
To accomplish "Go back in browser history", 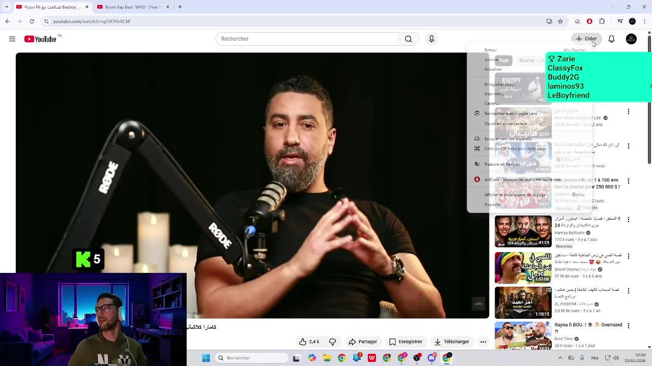I will point(7,21).
